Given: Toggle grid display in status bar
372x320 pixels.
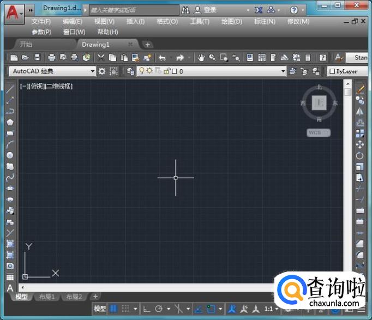Looking at the screenshot, I should (x=114, y=309).
